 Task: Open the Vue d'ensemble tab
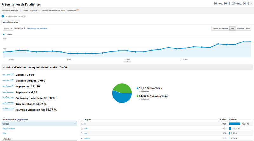coord(10,22)
